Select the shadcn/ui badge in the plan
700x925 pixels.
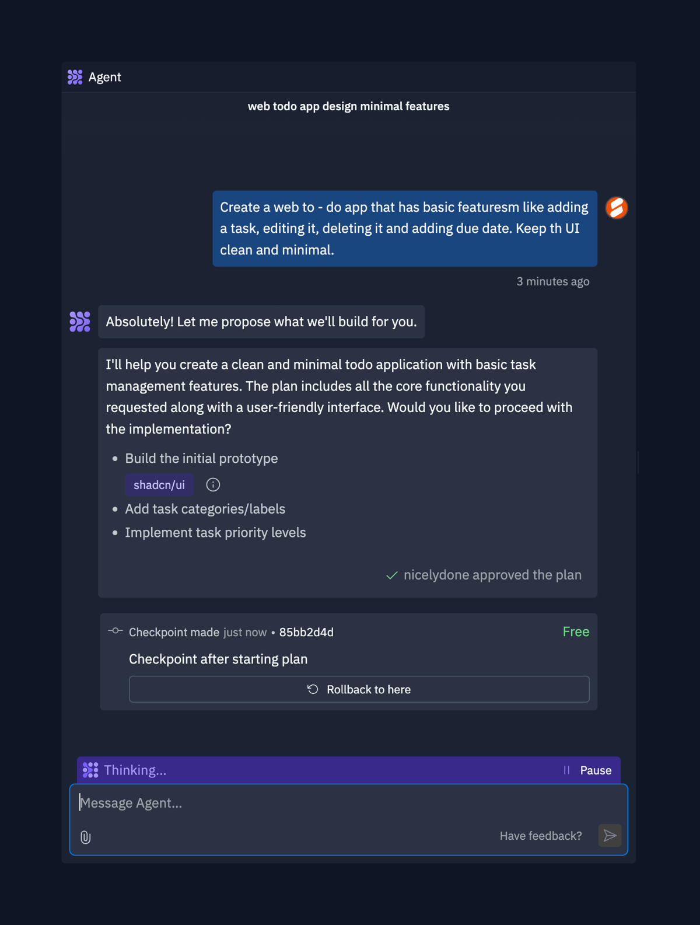coord(159,484)
